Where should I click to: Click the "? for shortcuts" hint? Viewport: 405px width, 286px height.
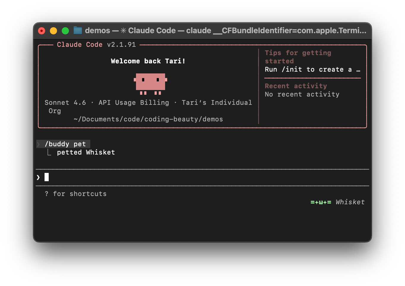pos(75,194)
